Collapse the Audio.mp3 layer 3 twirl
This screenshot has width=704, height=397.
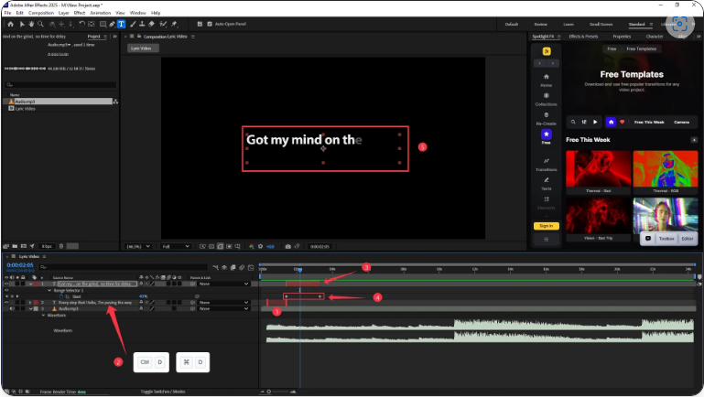pos(30,308)
